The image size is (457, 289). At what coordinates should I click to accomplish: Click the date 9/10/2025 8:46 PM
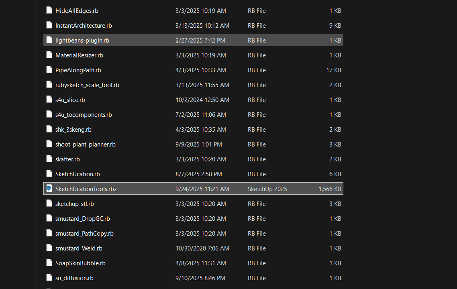[x=200, y=278]
